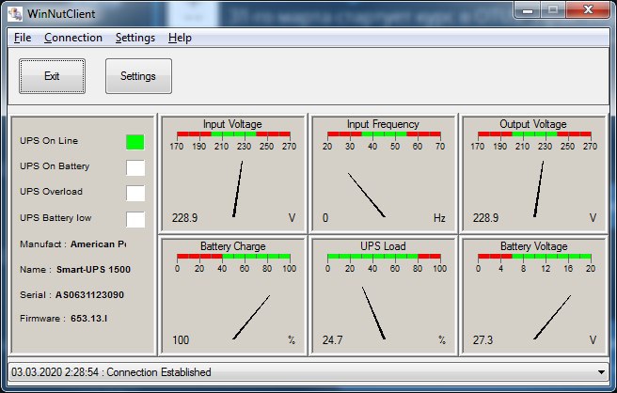
Task: Click the UPS On Battery indicator box
Action: tap(135, 167)
